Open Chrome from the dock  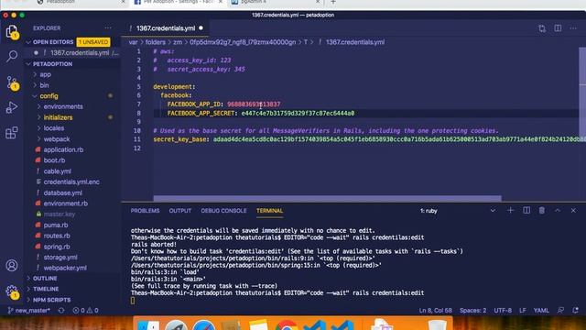pos(287,324)
